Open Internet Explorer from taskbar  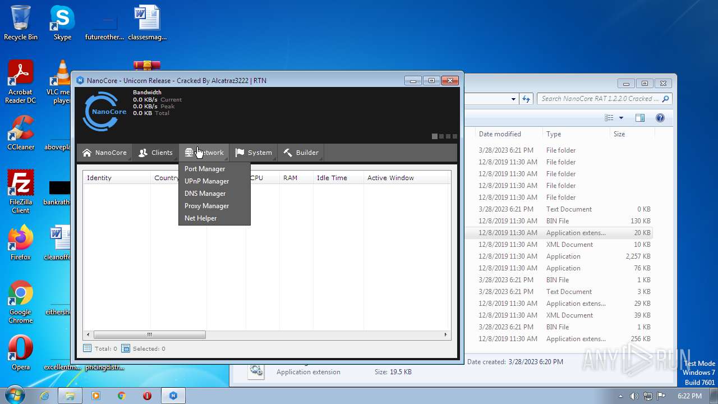[x=45, y=396]
